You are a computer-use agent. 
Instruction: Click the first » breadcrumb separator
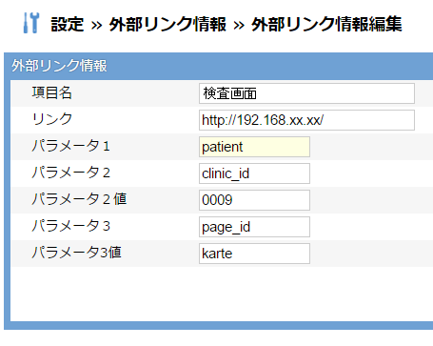point(96,25)
